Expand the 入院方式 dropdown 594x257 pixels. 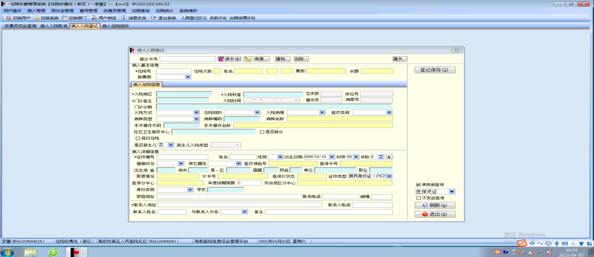coord(196,113)
